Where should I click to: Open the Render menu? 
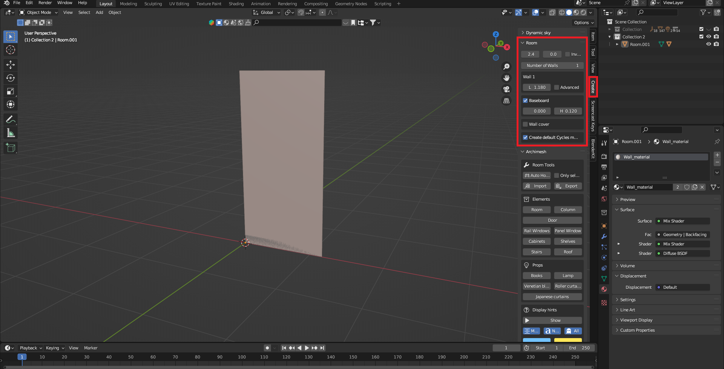[x=45, y=3]
